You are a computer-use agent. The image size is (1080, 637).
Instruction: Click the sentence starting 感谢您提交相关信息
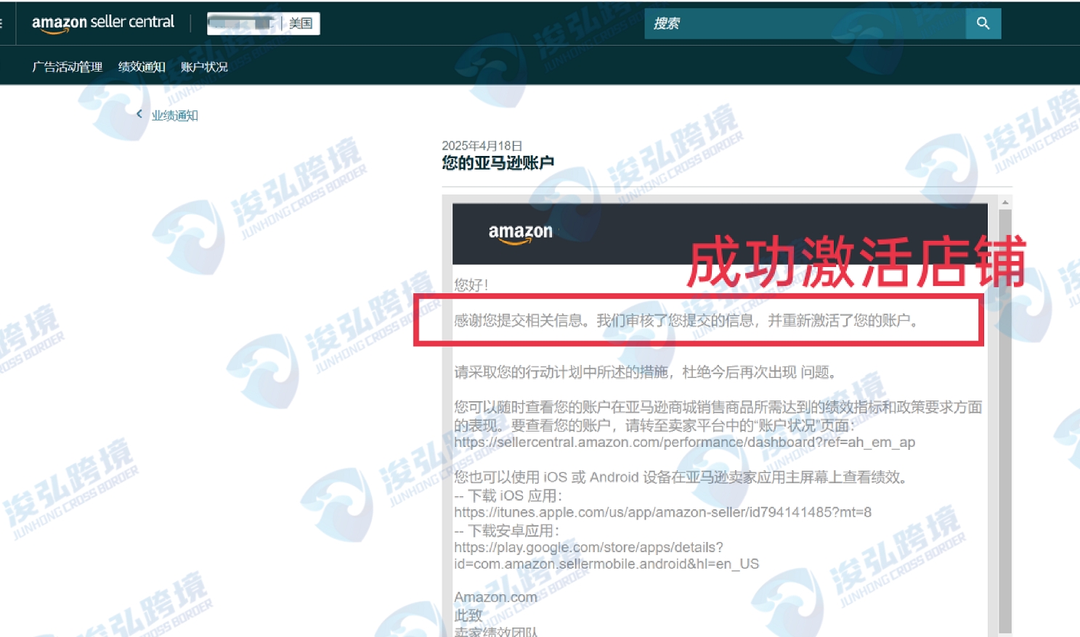tap(686, 321)
